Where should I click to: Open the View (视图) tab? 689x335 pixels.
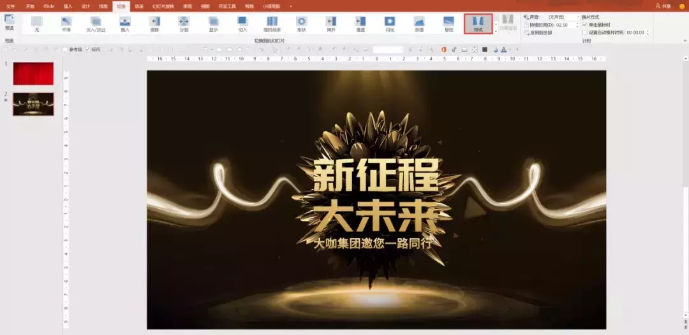[205, 6]
